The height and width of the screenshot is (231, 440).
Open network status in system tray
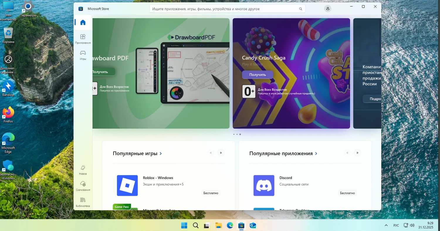tap(406, 225)
